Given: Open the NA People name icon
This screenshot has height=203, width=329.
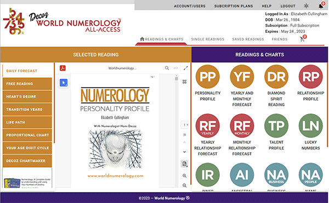Looking at the screenshot, I should click(x=311, y=175).
